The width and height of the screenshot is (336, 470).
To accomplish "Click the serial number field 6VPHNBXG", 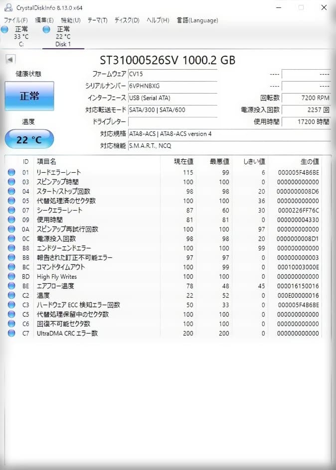I will [x=172, y=86].
